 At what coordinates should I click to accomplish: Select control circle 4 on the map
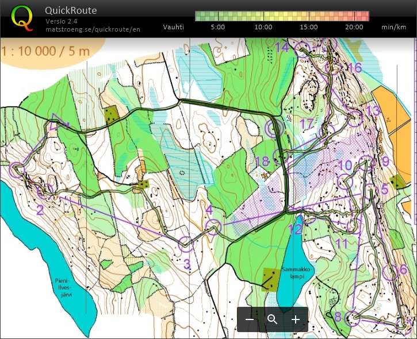pos(213,226)
